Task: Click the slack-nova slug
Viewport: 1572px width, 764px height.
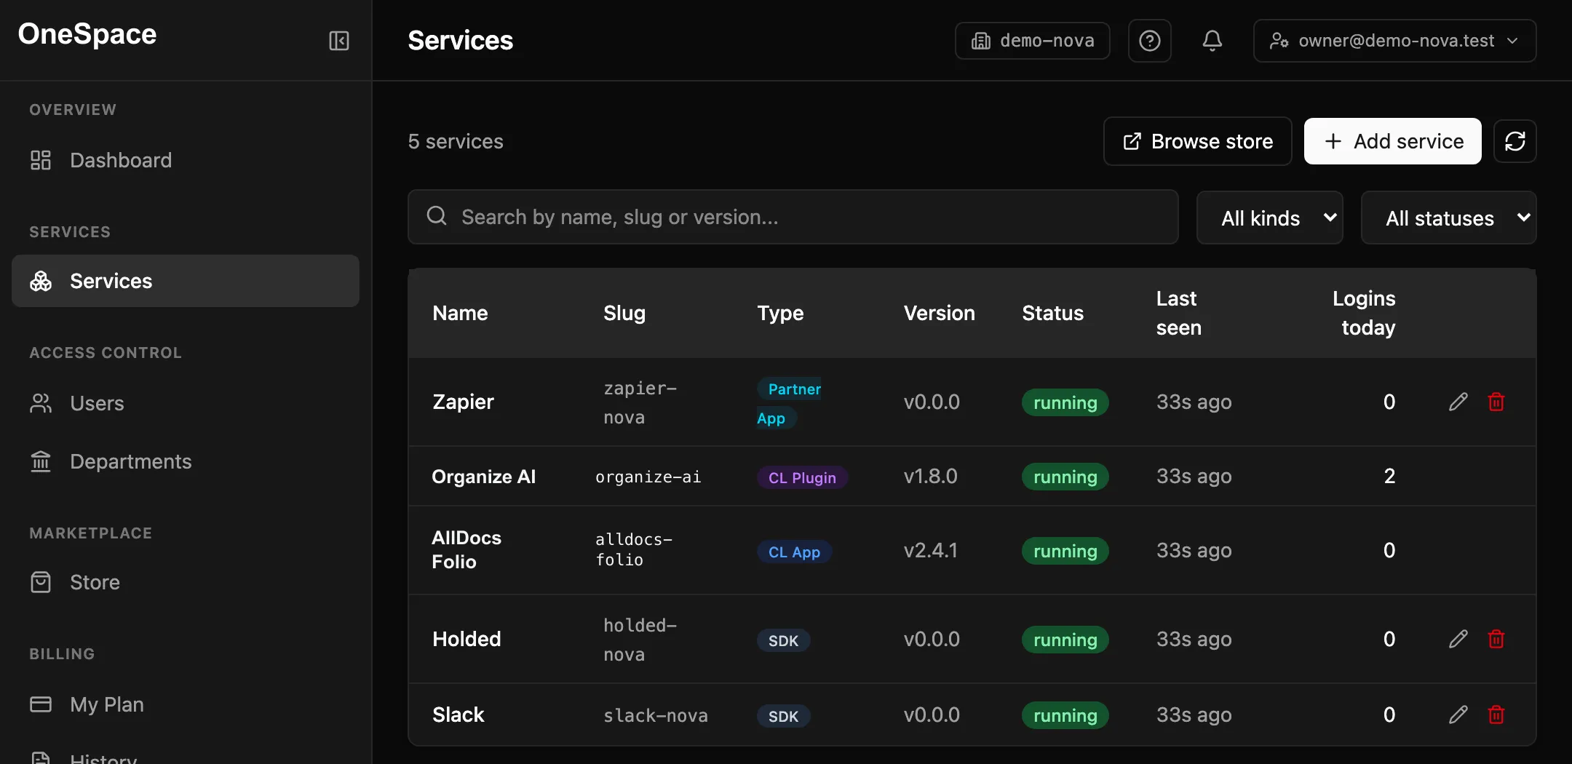Action: (655, 715)
